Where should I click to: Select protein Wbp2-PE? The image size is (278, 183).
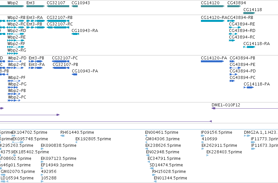(x=16, y=68)
